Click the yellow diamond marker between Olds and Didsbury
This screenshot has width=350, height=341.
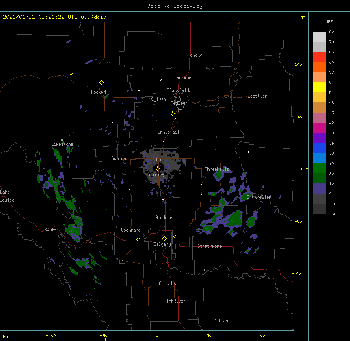coord(158,169)
